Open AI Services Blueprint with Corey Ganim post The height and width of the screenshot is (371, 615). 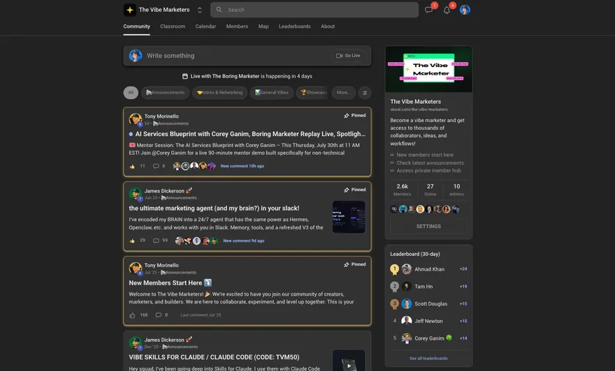click(250, 134)
